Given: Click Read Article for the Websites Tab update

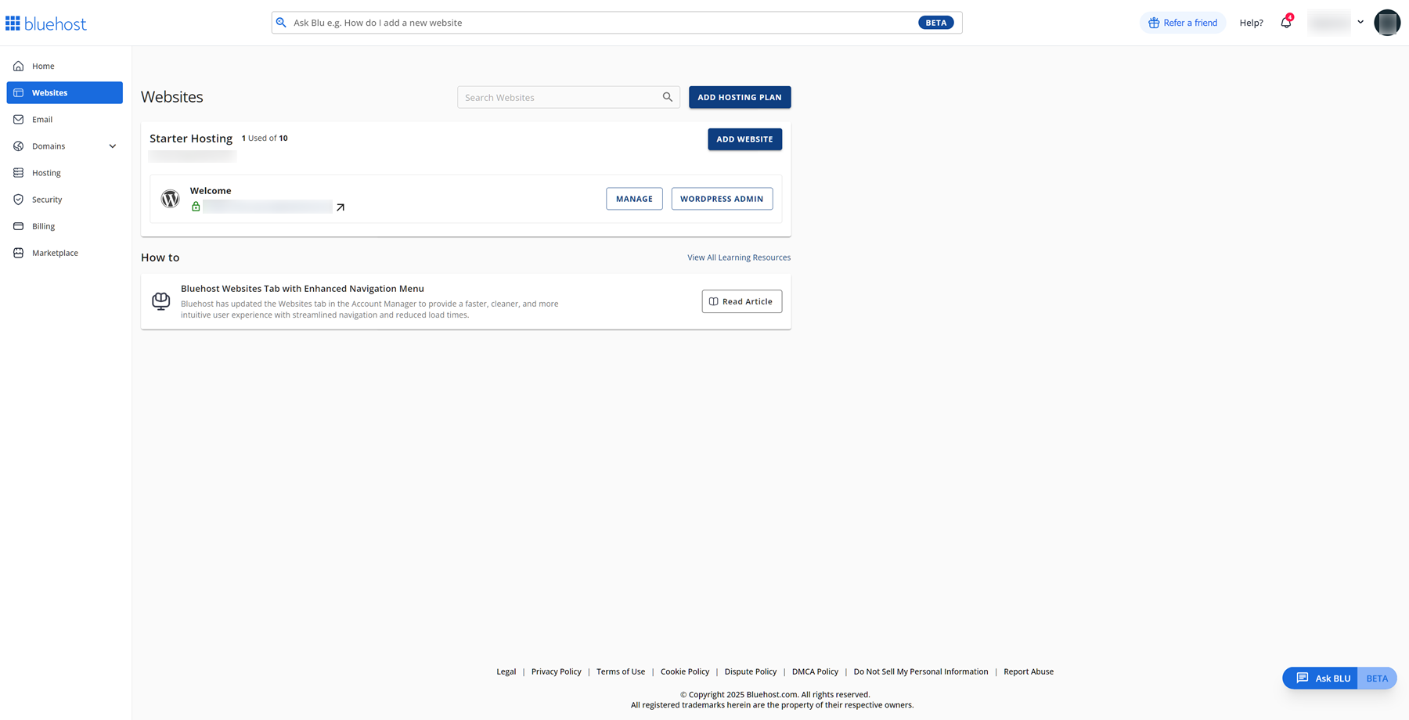Looking at the screenshot, I should point(741,301).
